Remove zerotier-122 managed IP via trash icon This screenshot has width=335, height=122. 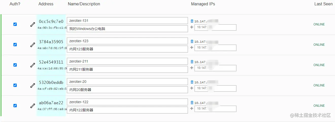[x=192, y=102]
